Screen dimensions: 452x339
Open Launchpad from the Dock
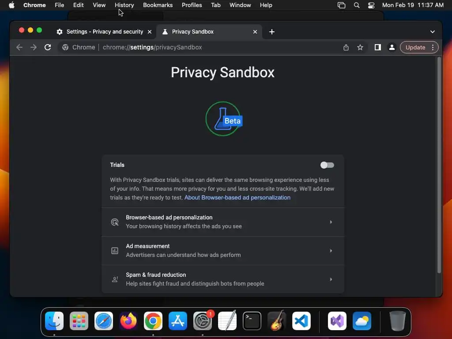(x=79, y=321)
